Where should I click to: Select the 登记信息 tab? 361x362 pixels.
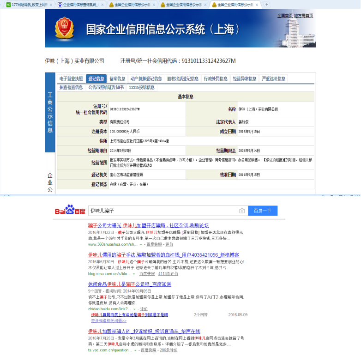[96, 78]
